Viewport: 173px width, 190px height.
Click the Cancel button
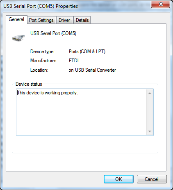[152, 179]
